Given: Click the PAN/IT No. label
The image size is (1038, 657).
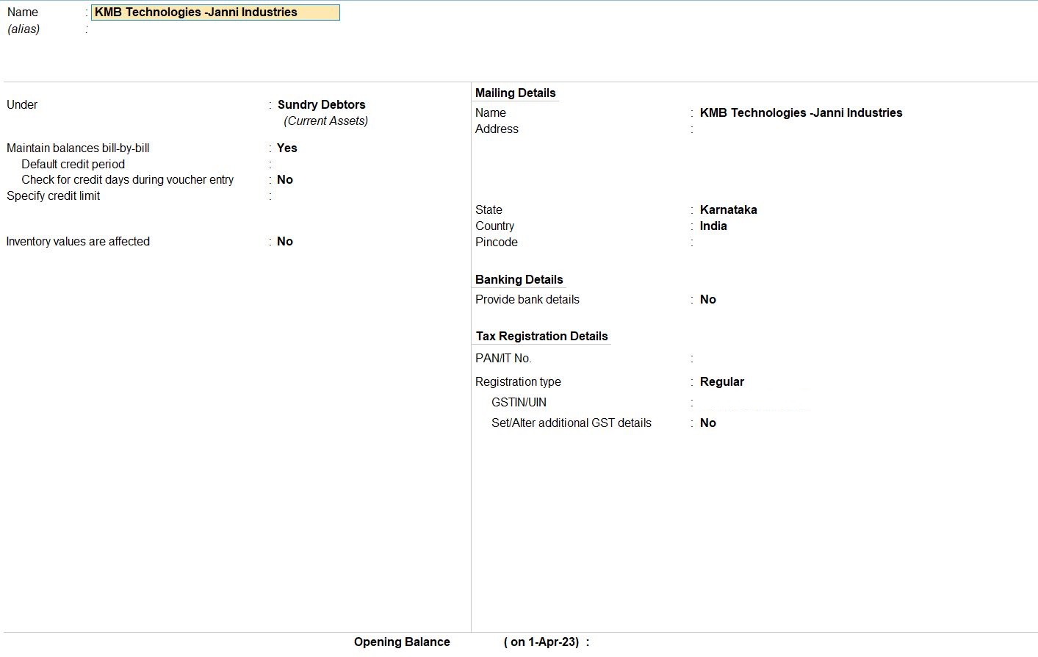Looking at the screenshot, I should pyautogui.click(x=503, y=358).
